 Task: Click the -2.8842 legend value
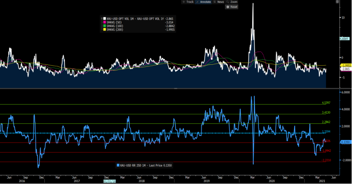pos(169,26)
